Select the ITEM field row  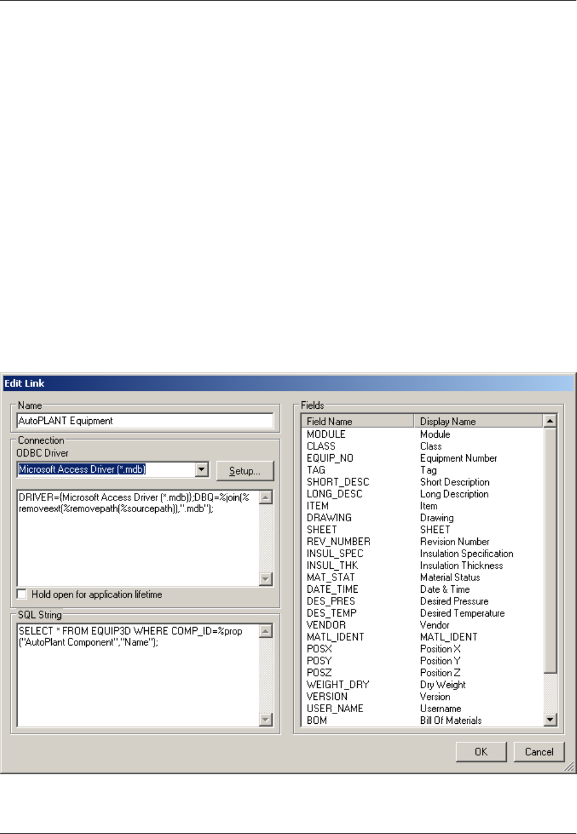422,506
